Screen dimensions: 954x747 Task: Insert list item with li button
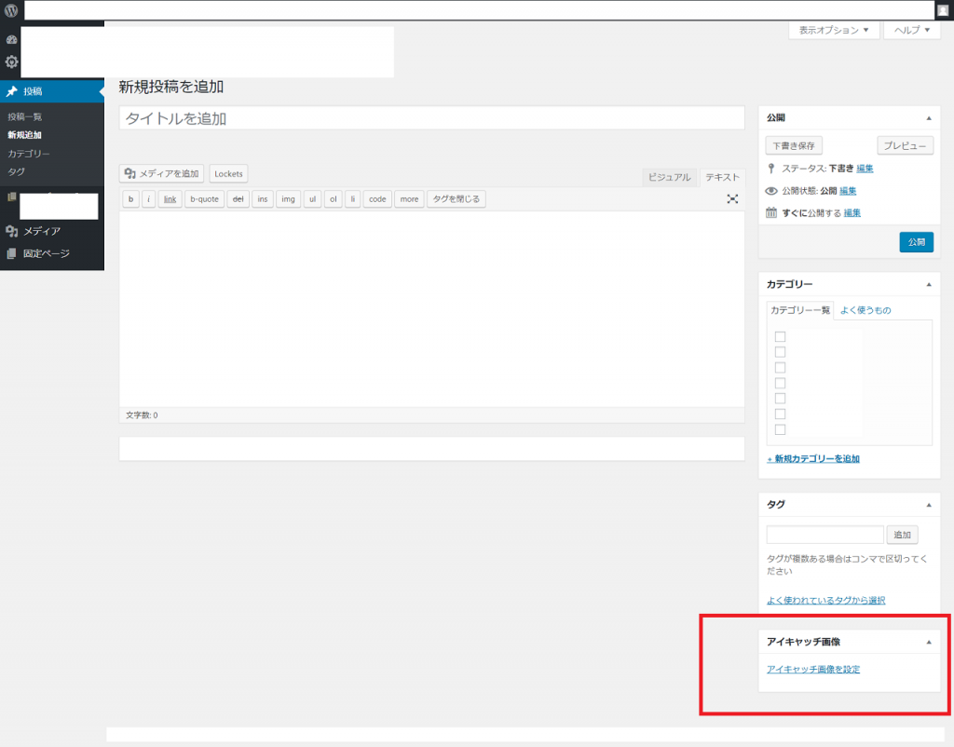(353, 199)
